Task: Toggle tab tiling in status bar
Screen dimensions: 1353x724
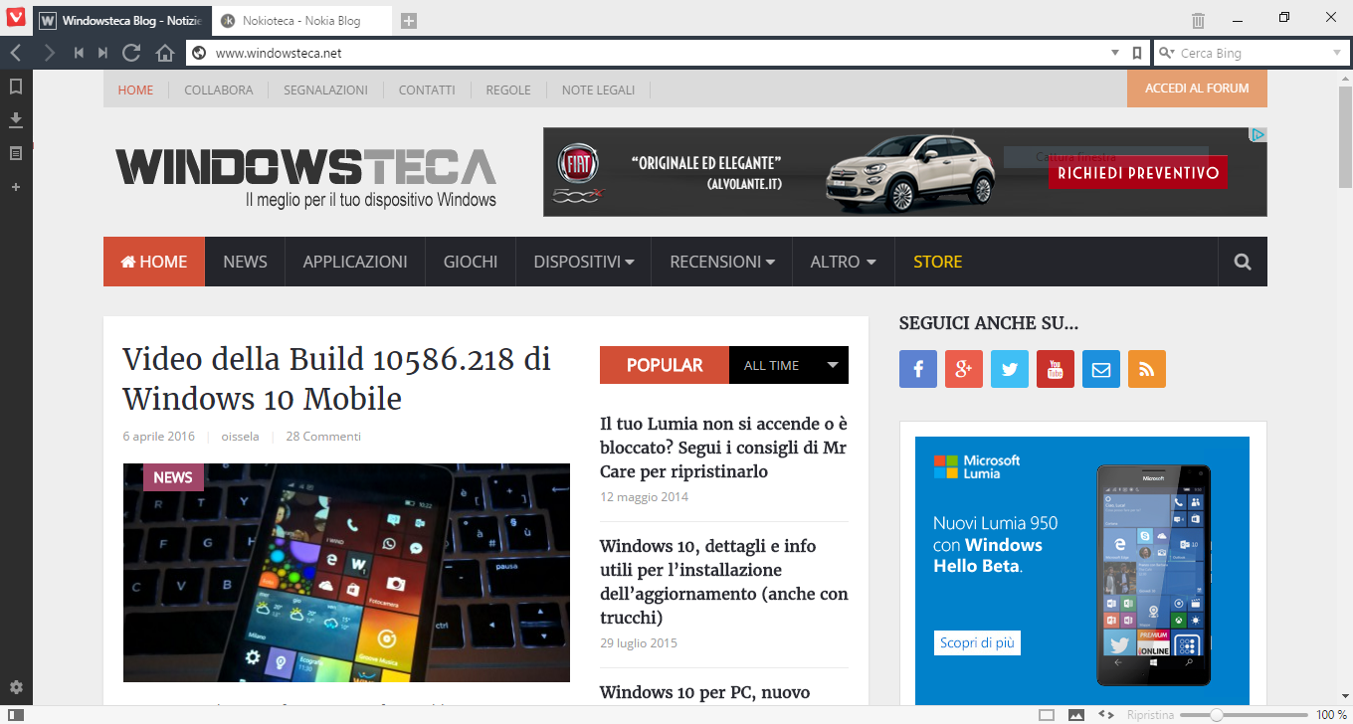Action: tap(1046, 714)
